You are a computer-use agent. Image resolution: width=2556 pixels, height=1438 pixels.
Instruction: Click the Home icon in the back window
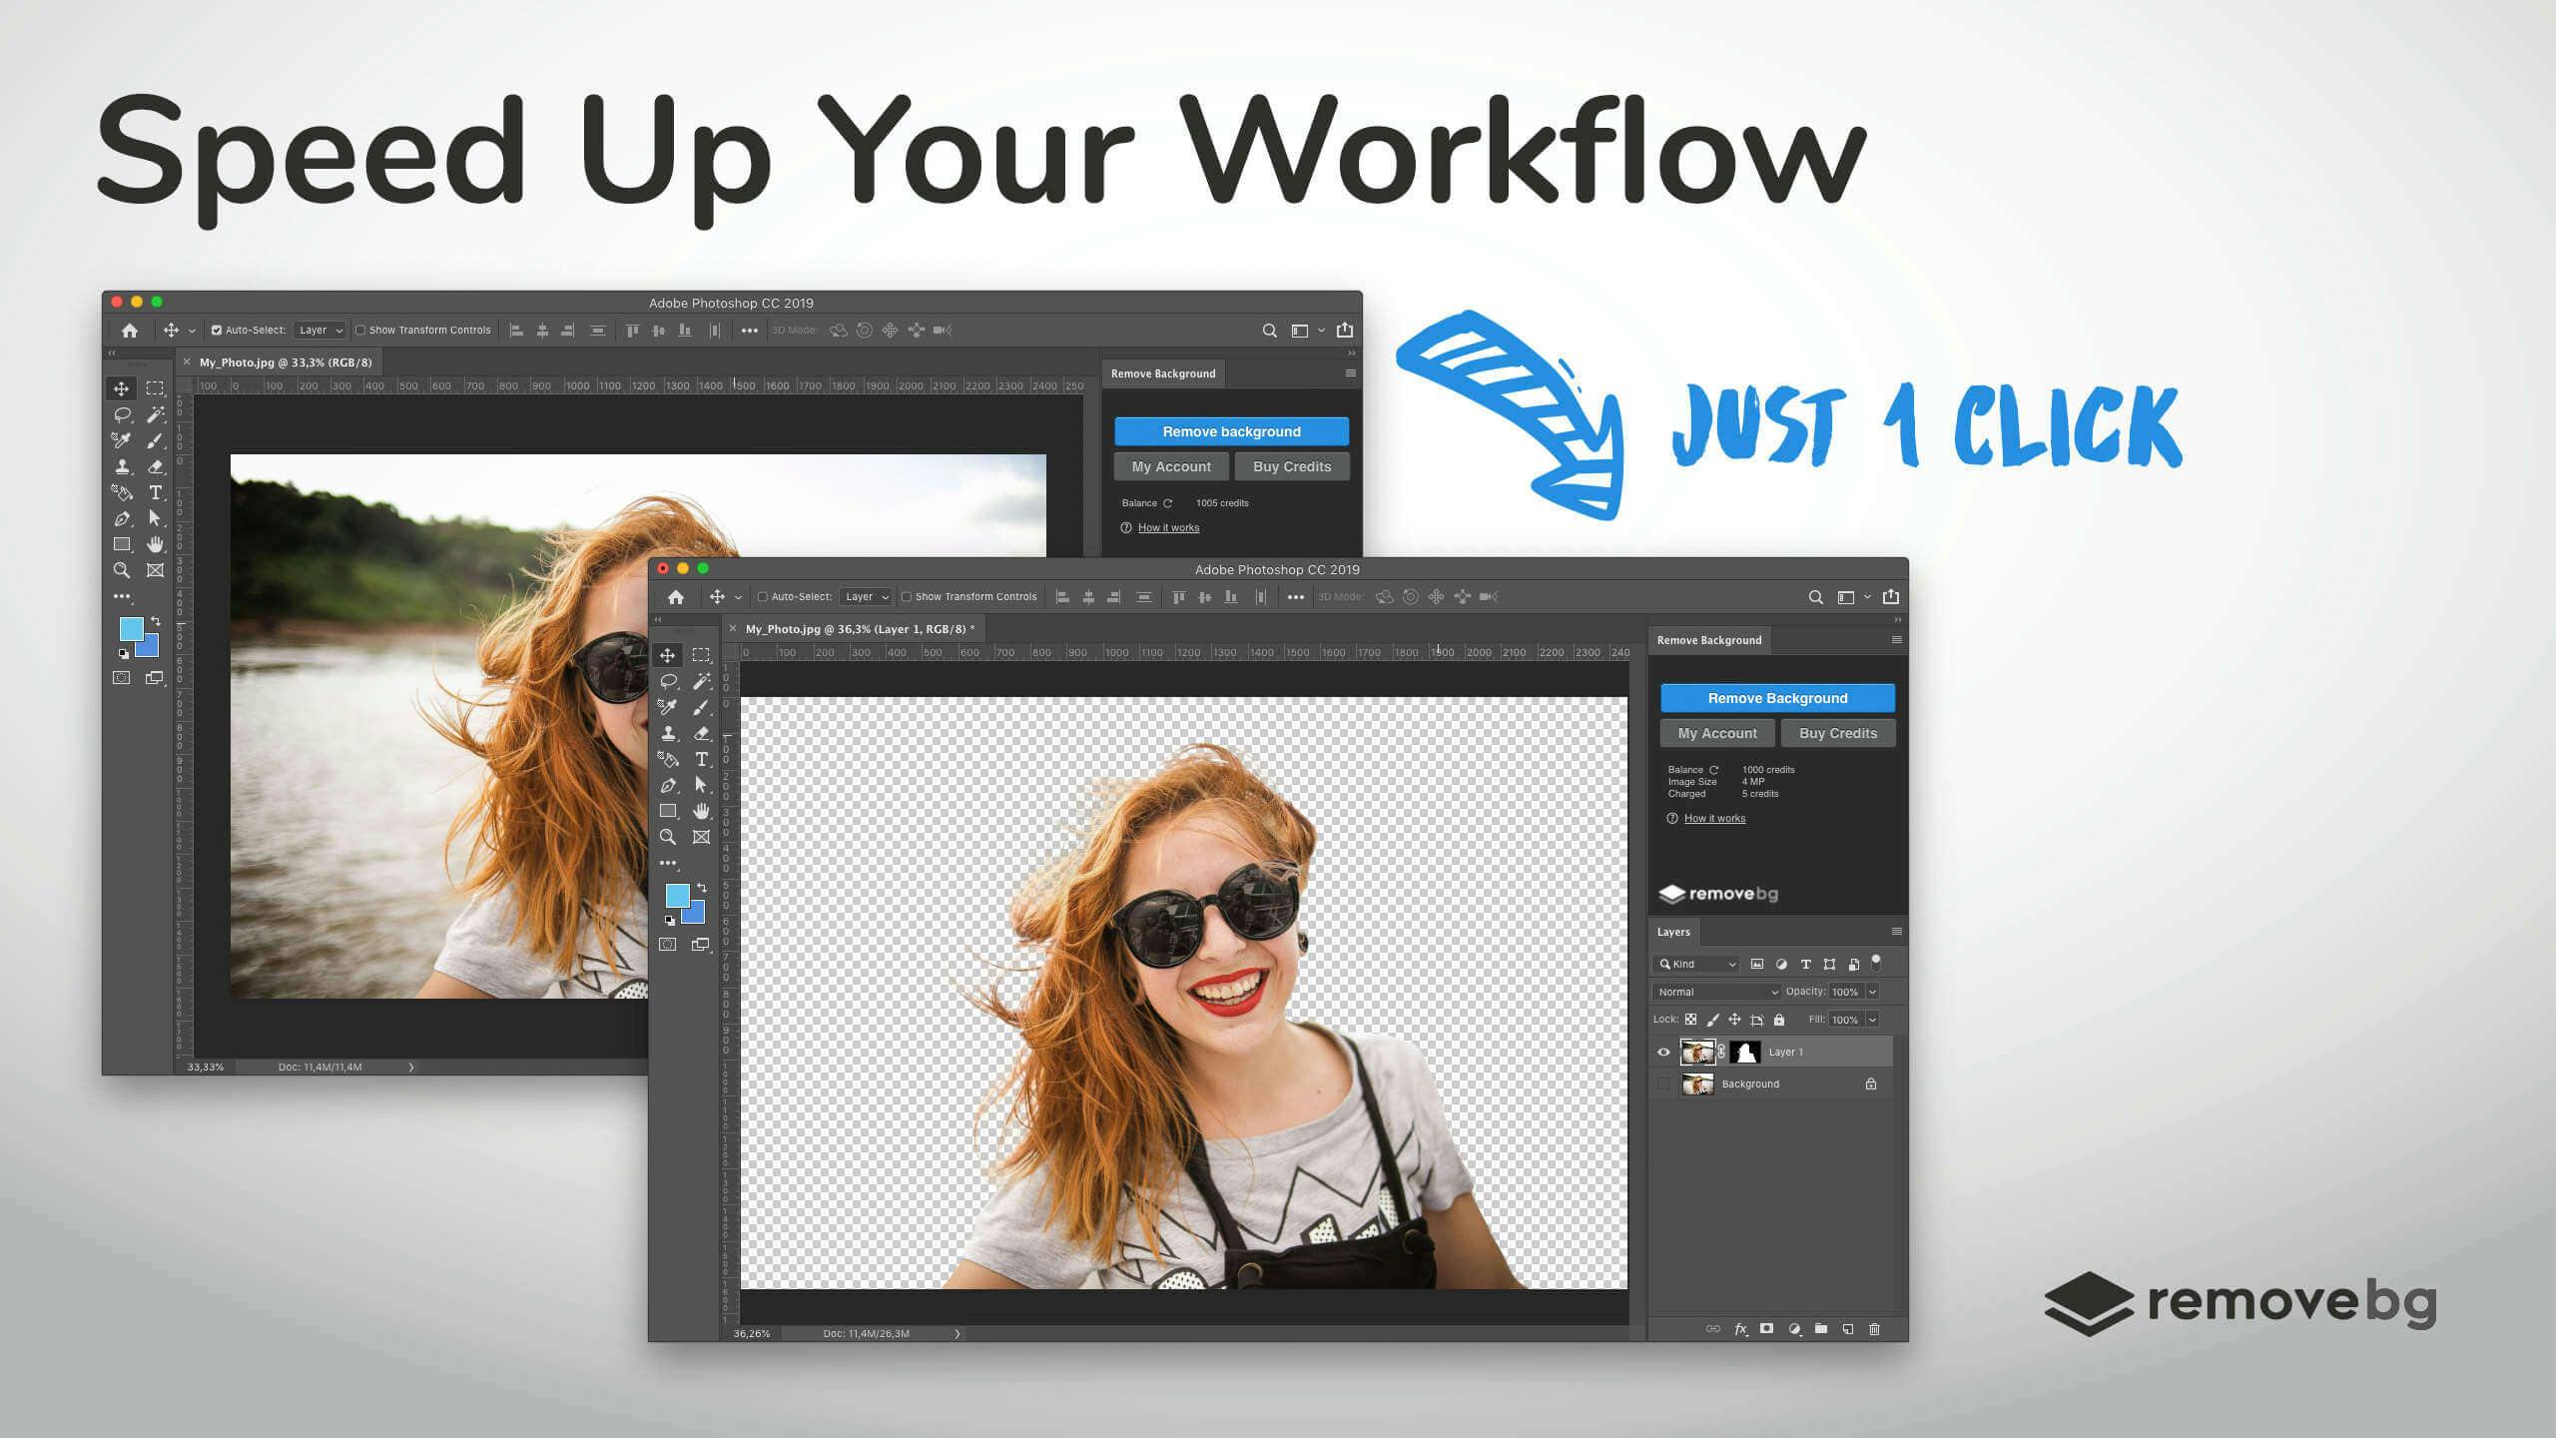[x=130, y=331]
